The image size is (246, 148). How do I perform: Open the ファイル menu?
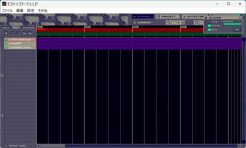pos(7,11)
